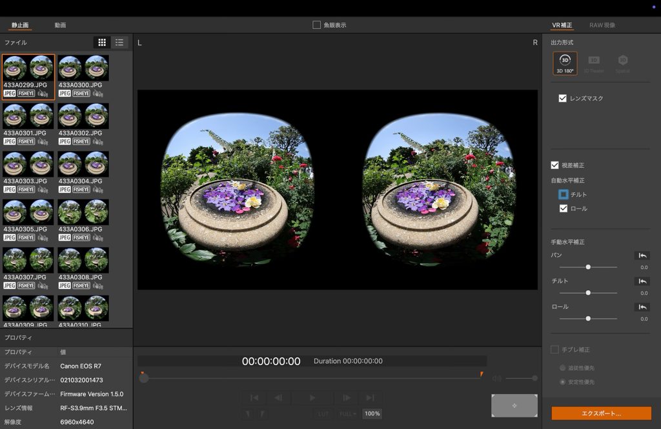This screenshot has width=661, height=429.
Task: Uncheck the レンズマスク lens mask checkbox
Action: [x=563, y=99]
